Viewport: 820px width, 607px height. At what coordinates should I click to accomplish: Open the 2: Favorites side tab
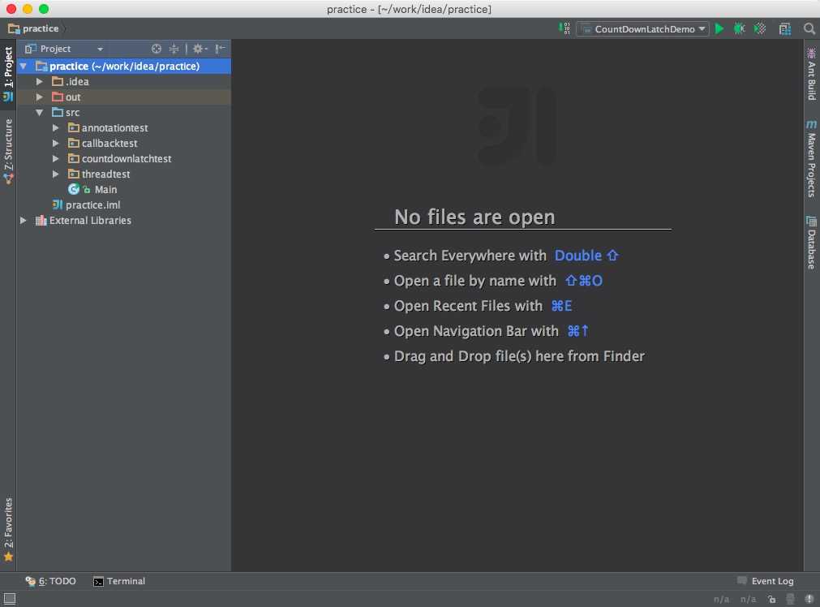(x=8, y=530)
